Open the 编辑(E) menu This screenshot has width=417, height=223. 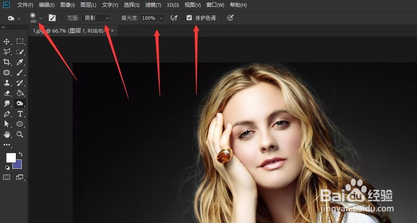pyautogui.click(x=47, y=5)
